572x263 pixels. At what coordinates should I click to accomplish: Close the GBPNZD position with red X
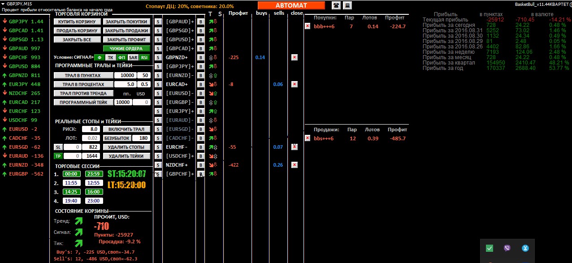(295, 57)
